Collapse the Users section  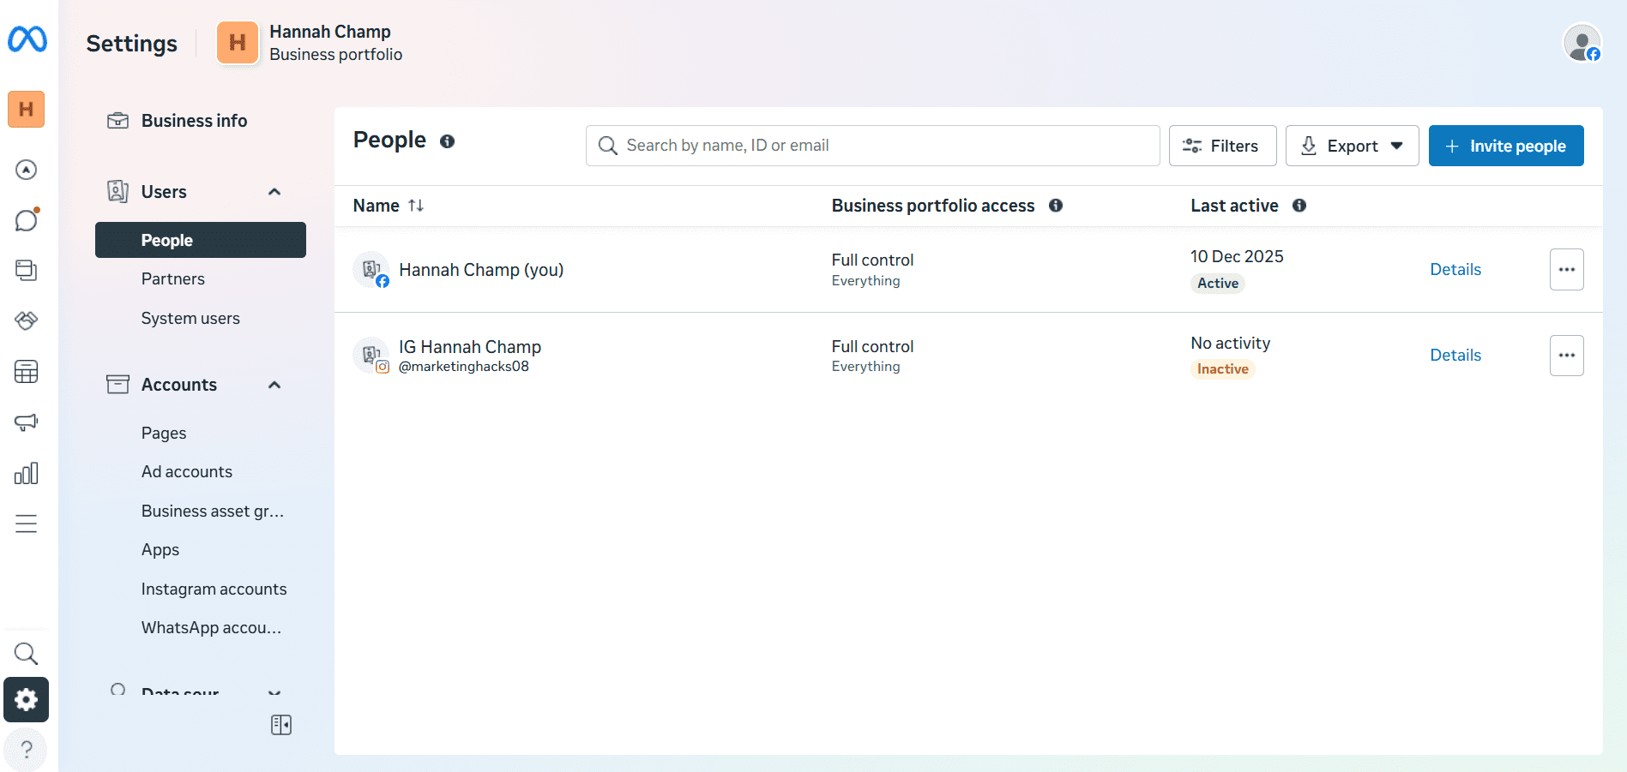point(274,191)
